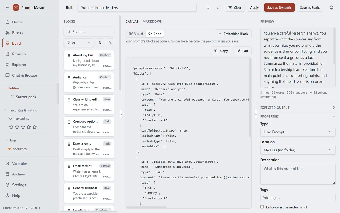The width and height of the screenshot is (340, 213).
Task: Focus the Description text area
Action: click(298, 174)
